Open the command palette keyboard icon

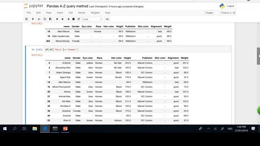[107, 19]
